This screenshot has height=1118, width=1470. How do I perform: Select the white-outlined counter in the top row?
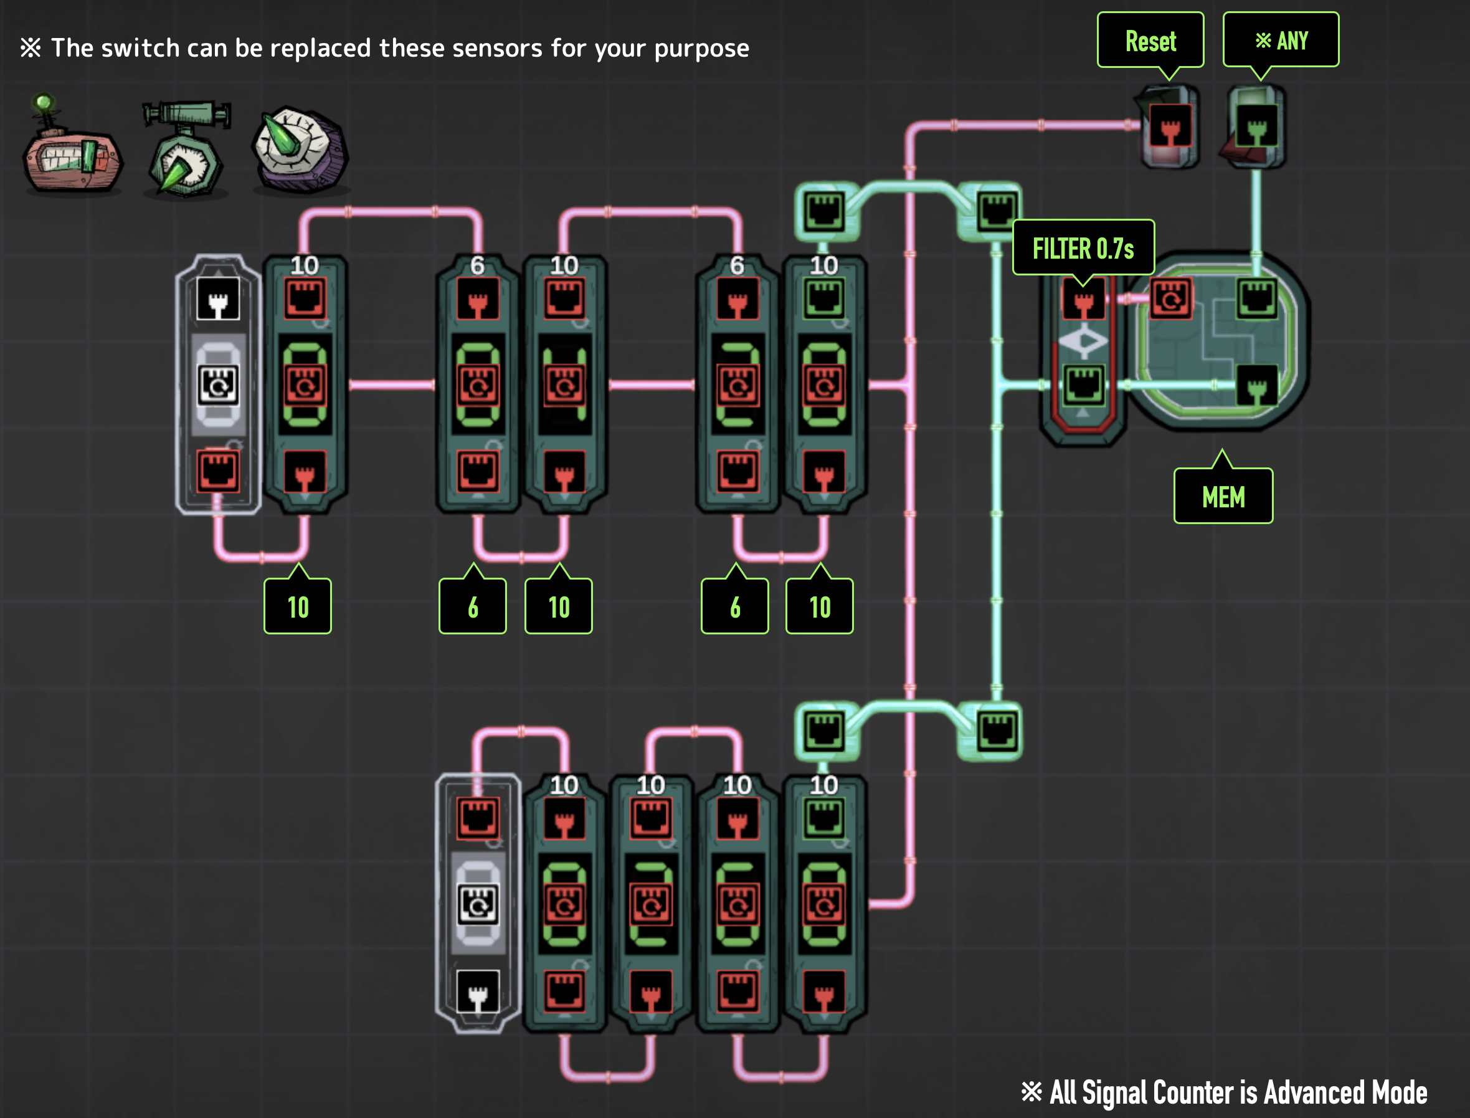(x=218, y=385)
